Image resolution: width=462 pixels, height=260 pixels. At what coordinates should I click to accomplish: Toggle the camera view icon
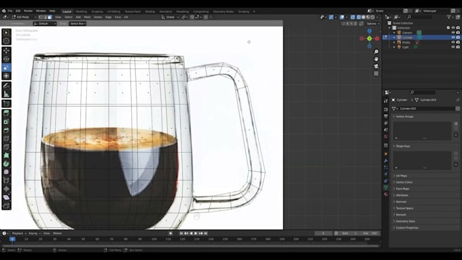tap(376, 67)
